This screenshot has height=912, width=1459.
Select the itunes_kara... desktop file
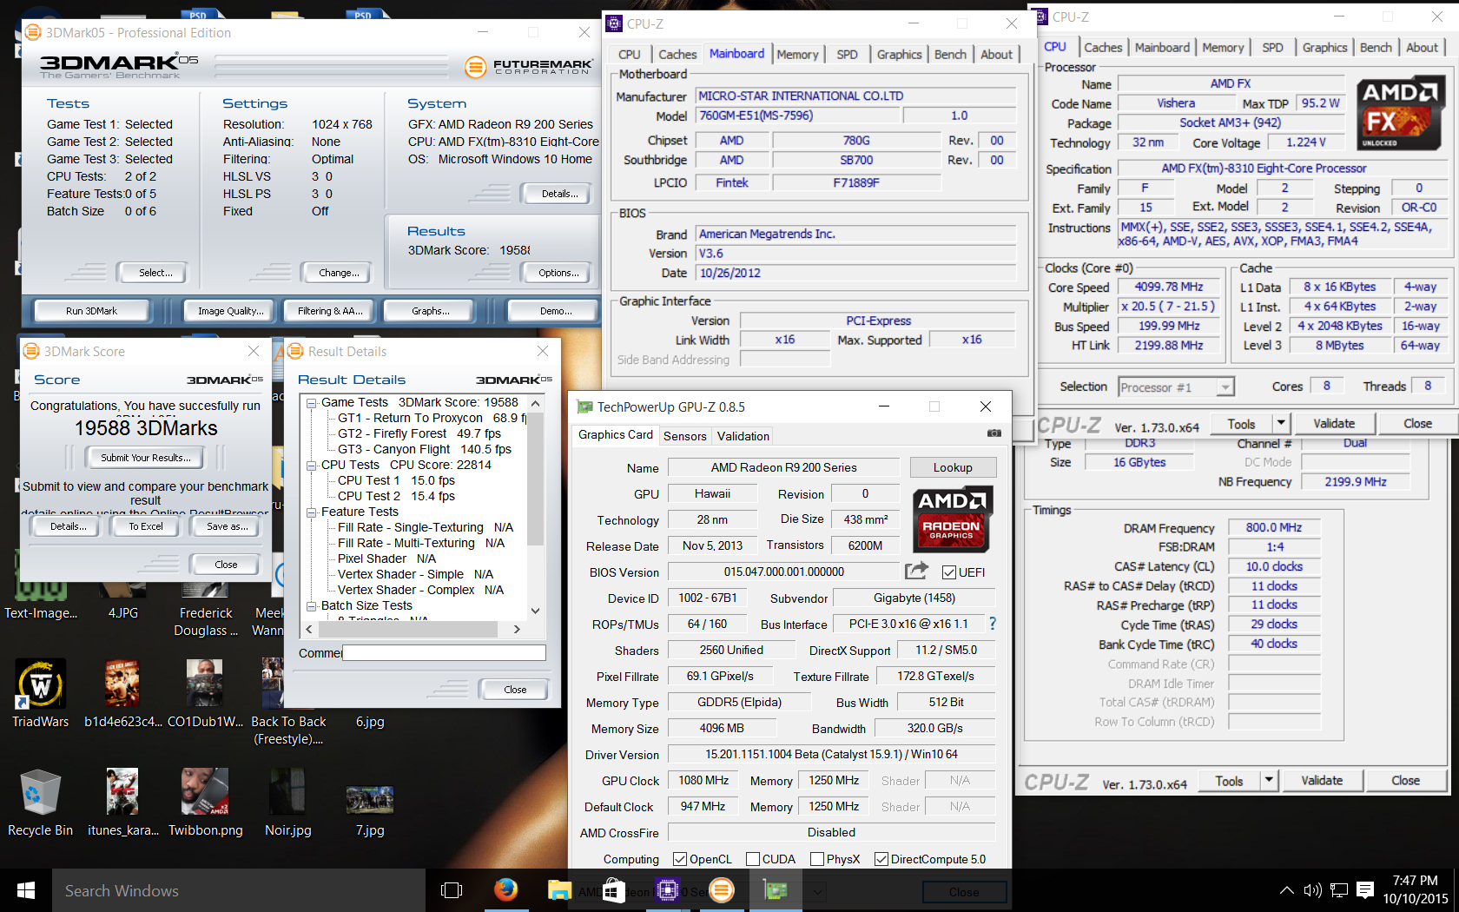click(x=123, y=802)
